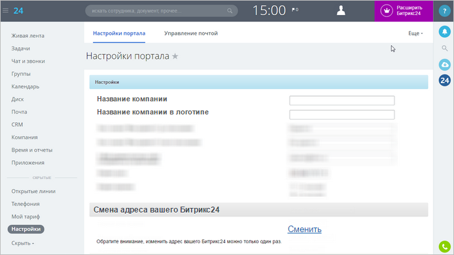Open Календарь in sidebar
This screenshot has height=255, width=454.
point(26,86)
